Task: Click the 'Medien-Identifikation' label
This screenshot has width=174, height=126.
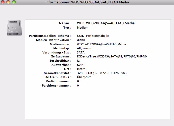Action: click(x=53, y=40)
